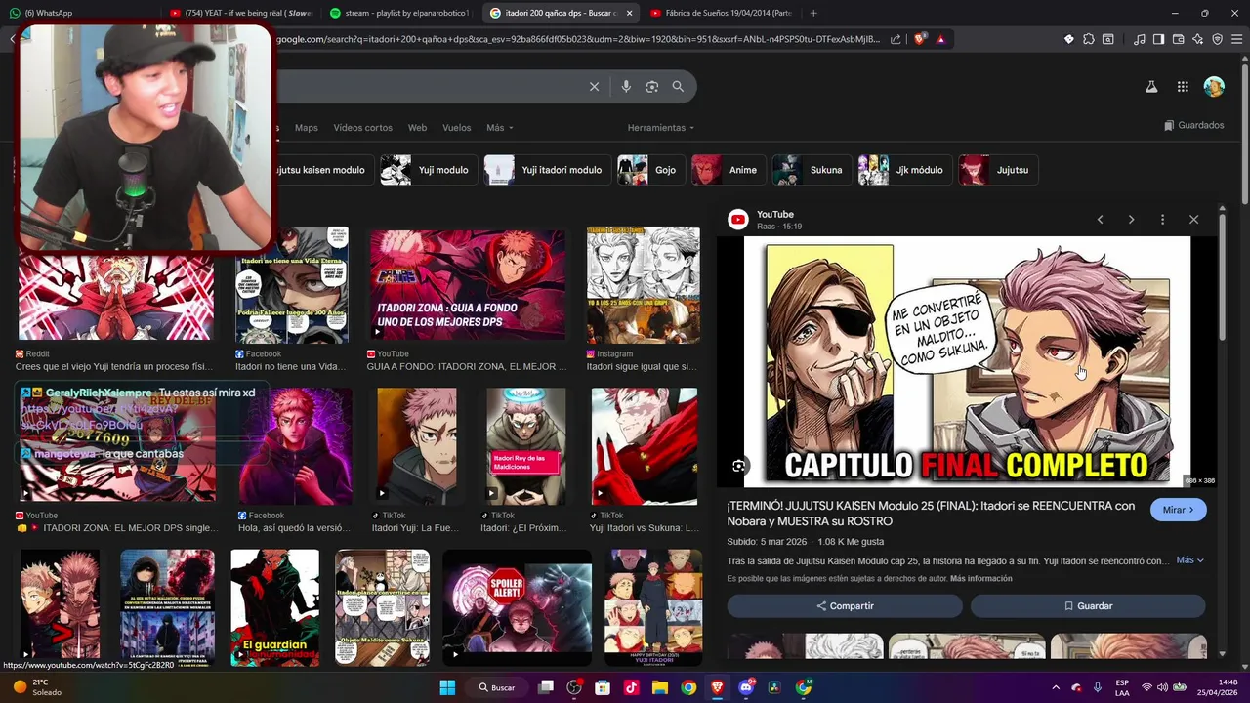Screen dimensions: 1250x703
Task: Start voice search with the microphone icon
Action: [x=626, y=87]
